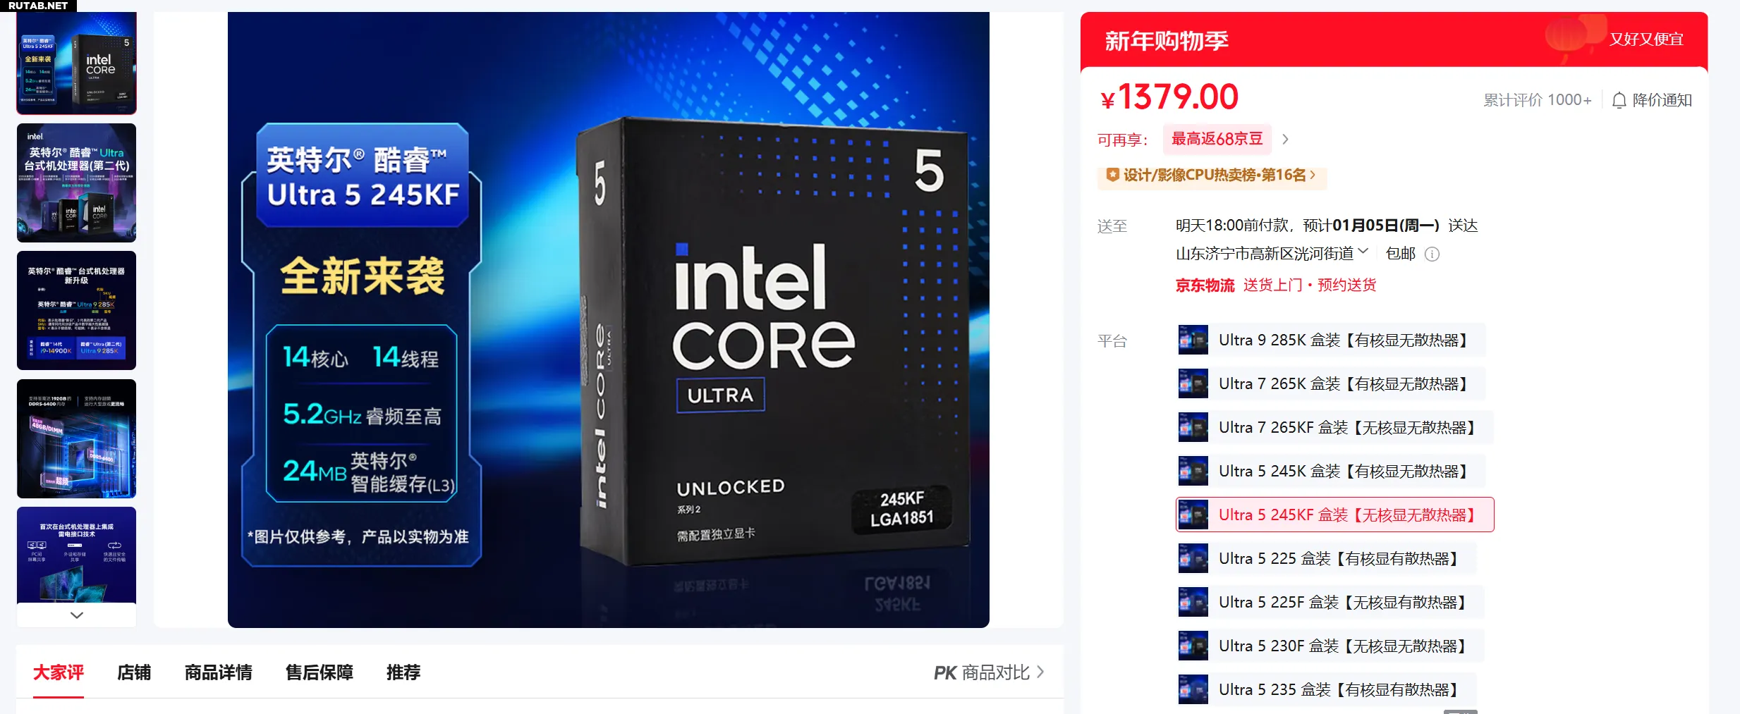The image size is (1740, 714).
Task: Select Ultra 7 265KF boxed platform option
Action: (1334, 427)
